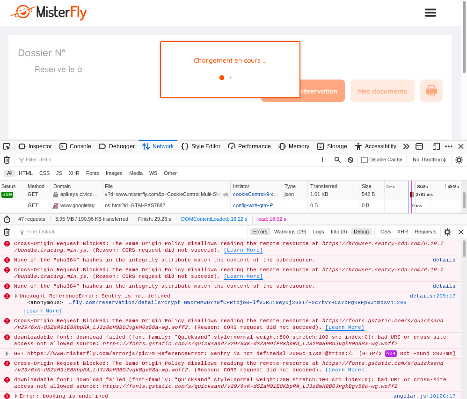Sort by the Transferred column header
Image resolution: width=467 pixels, height=399 pixels.
333,186
